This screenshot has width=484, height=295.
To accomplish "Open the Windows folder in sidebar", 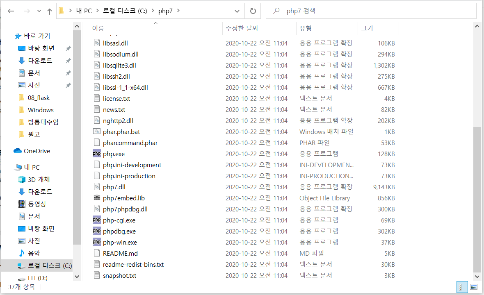I will [x=41, y=110].
